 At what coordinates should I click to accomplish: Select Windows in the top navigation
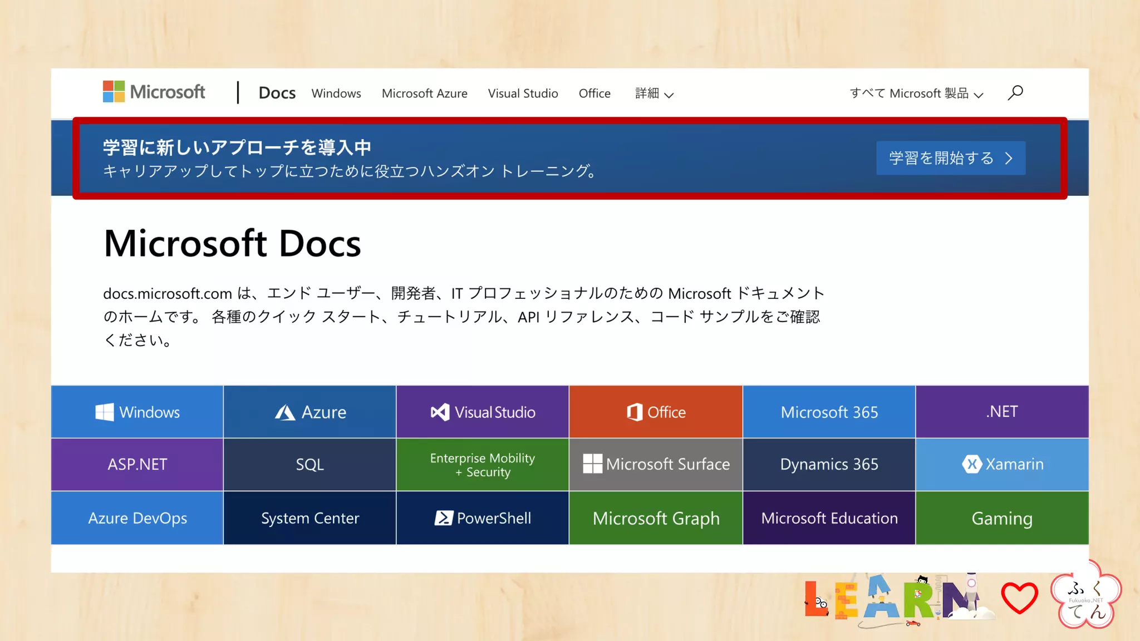[336, 93]
